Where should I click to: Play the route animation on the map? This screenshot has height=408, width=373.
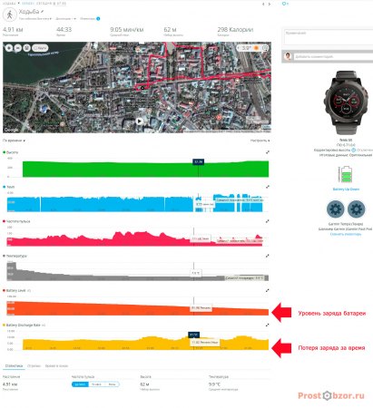coord(139,121)
